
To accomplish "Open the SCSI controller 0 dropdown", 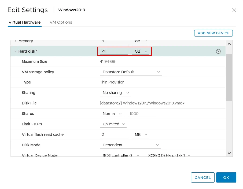I will [138, 155].
